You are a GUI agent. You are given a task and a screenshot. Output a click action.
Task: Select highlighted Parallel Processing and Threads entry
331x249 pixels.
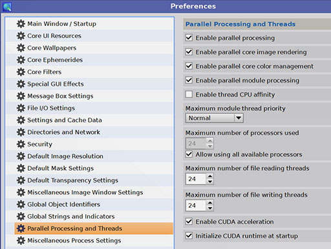point(94,228)
